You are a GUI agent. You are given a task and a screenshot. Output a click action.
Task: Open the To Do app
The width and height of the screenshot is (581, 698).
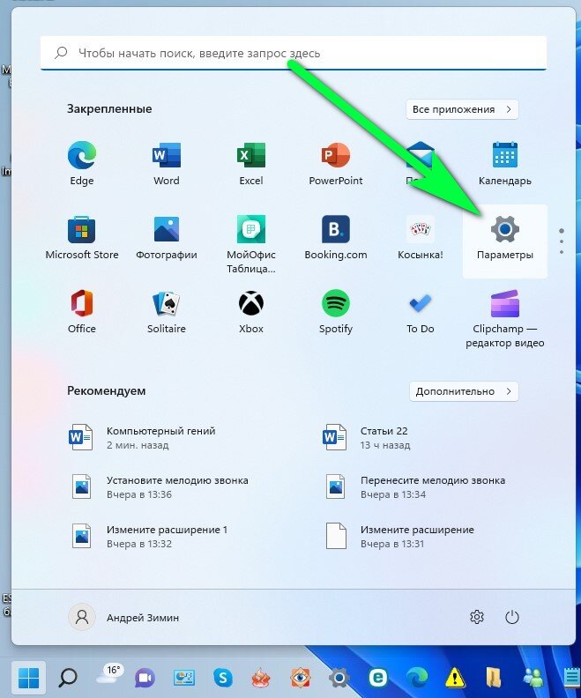421,311
